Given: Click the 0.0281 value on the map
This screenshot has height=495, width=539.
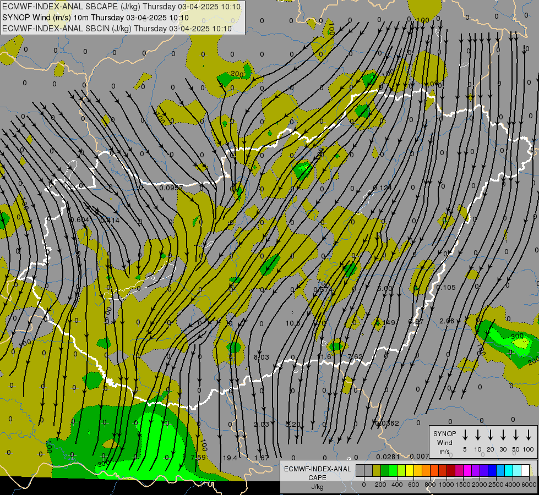Looking at the screenshot, I should [x=388, y=457].
